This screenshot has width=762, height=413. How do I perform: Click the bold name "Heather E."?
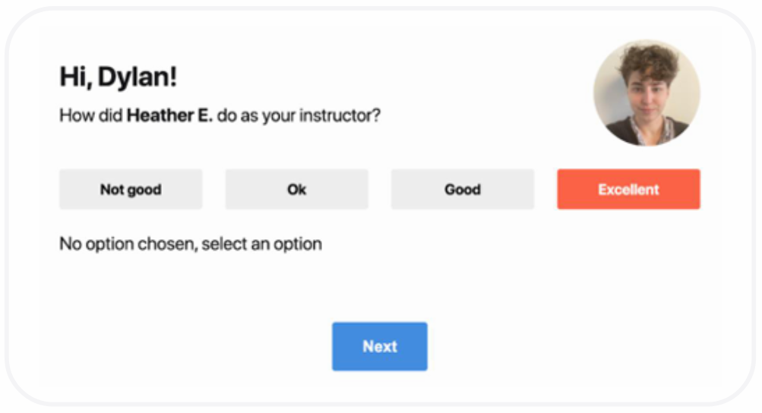(x=169, y=116)
